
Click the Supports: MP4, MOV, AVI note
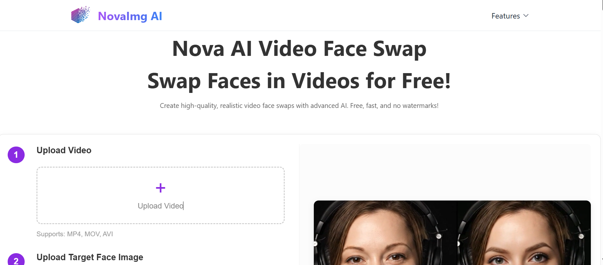pyautogui.click(x=75, y=234)
